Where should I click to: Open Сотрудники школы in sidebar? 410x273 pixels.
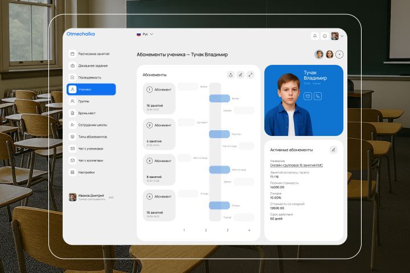point(91,125)
